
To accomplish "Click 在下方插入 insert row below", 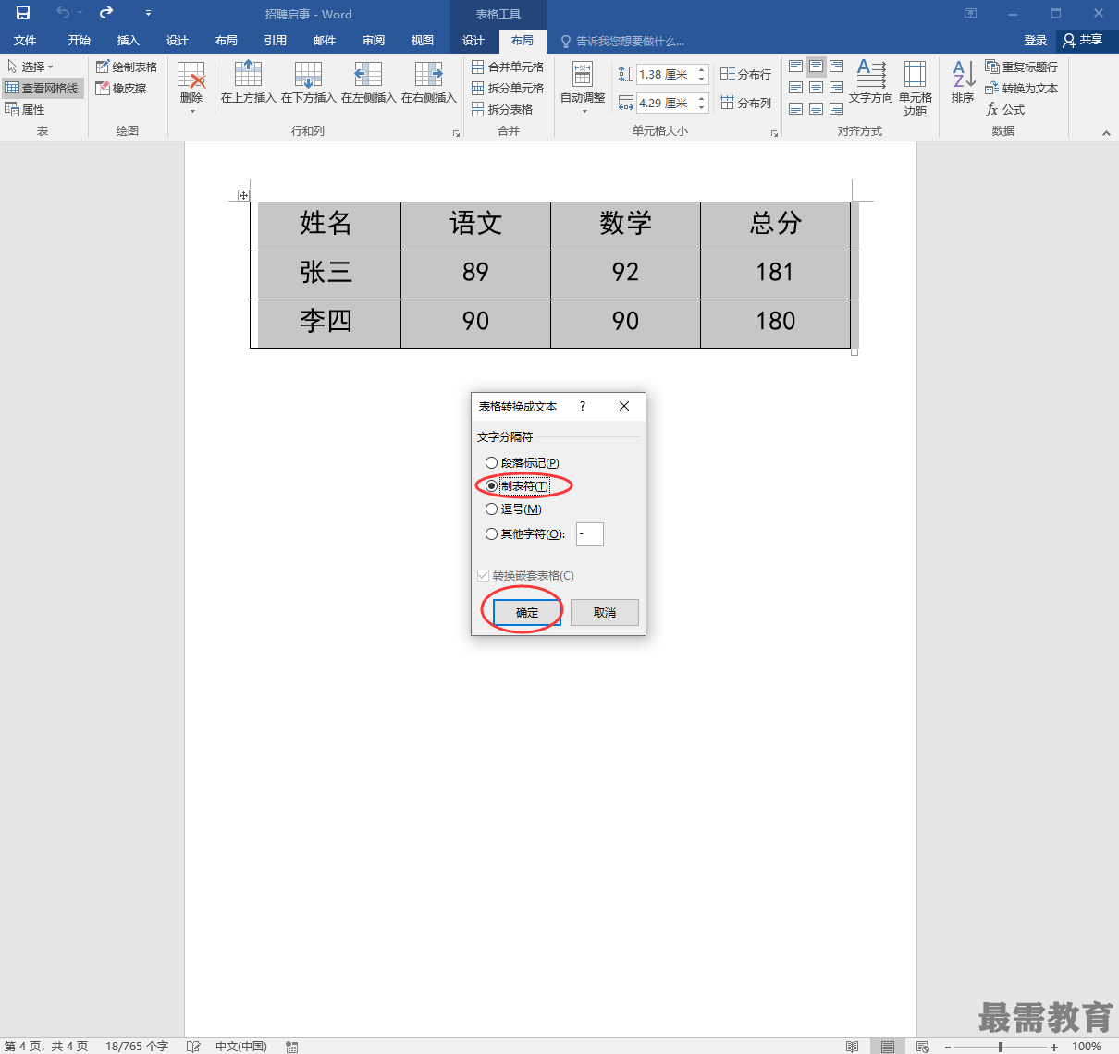I will (308, 82).
